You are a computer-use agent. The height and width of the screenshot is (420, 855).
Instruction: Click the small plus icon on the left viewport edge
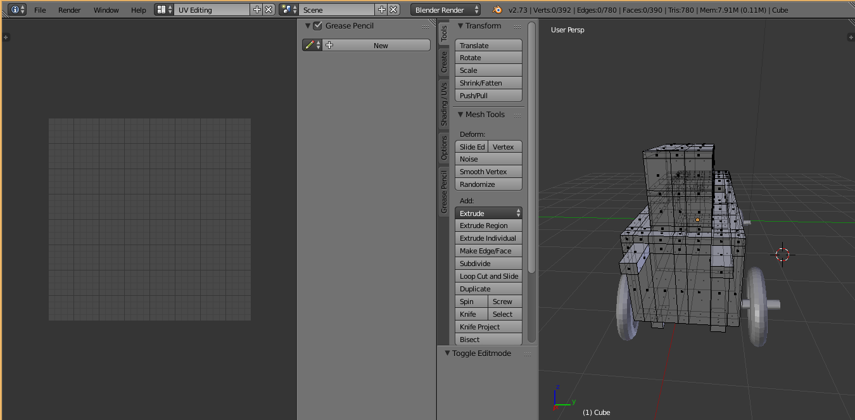(6, 37)
